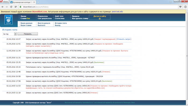Image resolution: width=188 pixels, height=106 pixels.
Task: Click the 05.05.2016 15:35 Выполнено row
Action: click(67, 63)
